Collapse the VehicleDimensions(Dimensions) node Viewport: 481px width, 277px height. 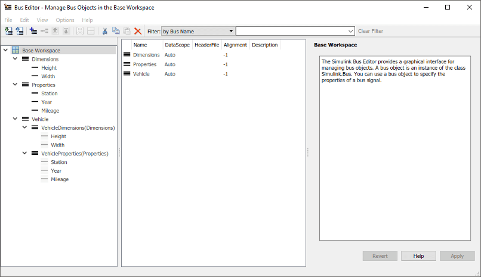(24, 127)
